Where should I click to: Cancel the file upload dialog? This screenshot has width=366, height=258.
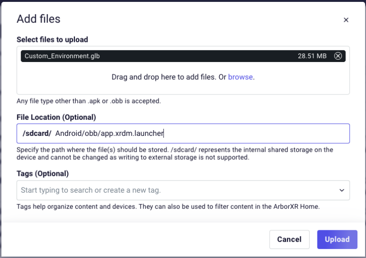click(289, 239)
